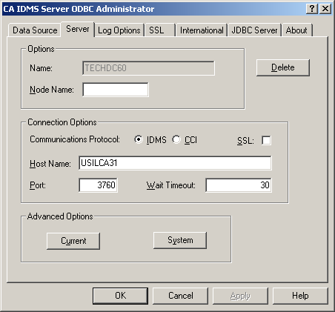Screen dimensions: 335x312
Task: Enable the SSL checkbox
Action: tap(266, 140)
